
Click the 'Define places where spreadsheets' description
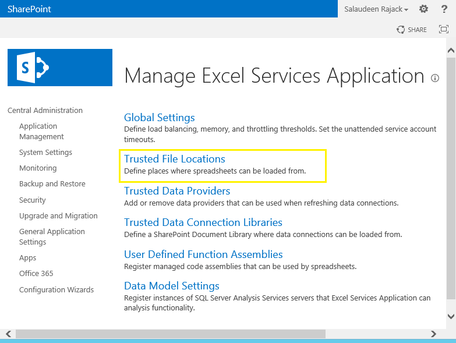pyautogui.click(x=215, y=171)
